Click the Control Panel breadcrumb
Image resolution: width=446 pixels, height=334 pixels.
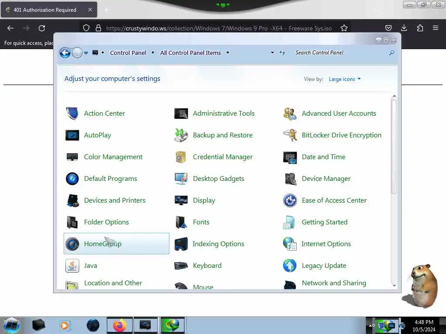tap(128, 53)
